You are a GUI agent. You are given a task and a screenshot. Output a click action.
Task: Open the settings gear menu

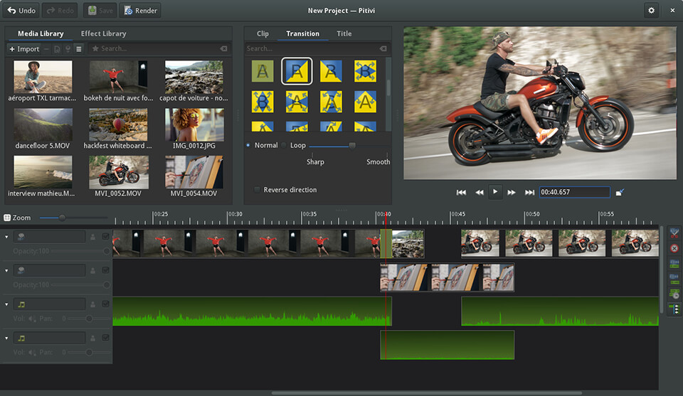[651, 11]
